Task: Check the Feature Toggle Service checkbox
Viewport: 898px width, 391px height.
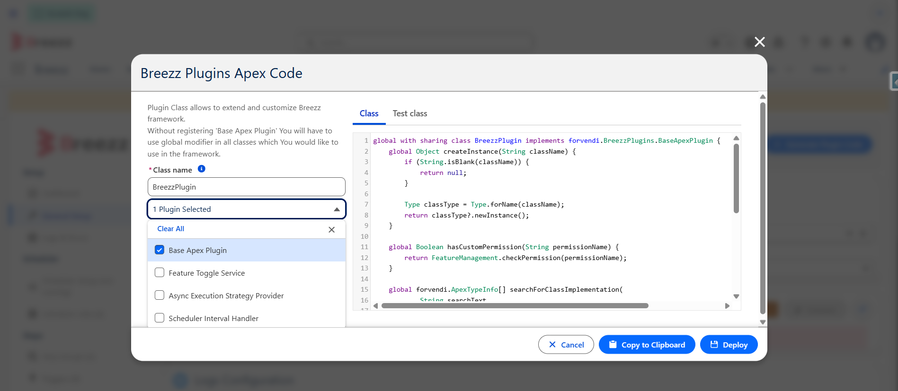Action: (160, 273)
